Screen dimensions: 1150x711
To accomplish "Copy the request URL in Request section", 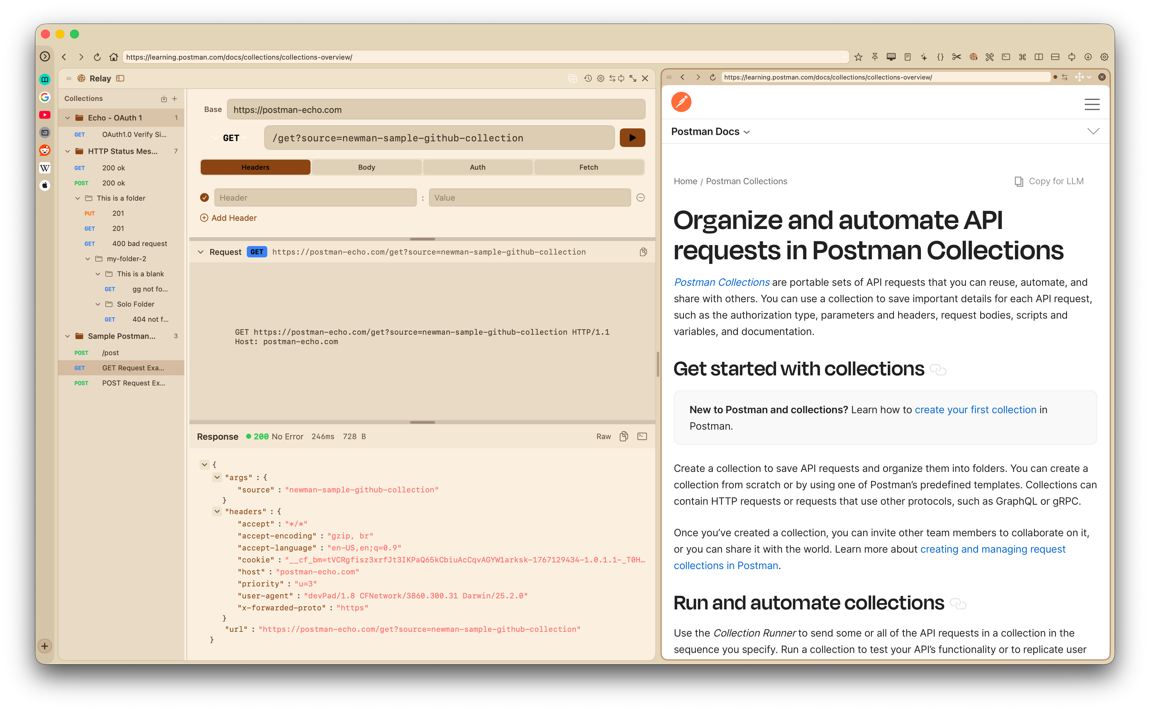I will [643, 252].
